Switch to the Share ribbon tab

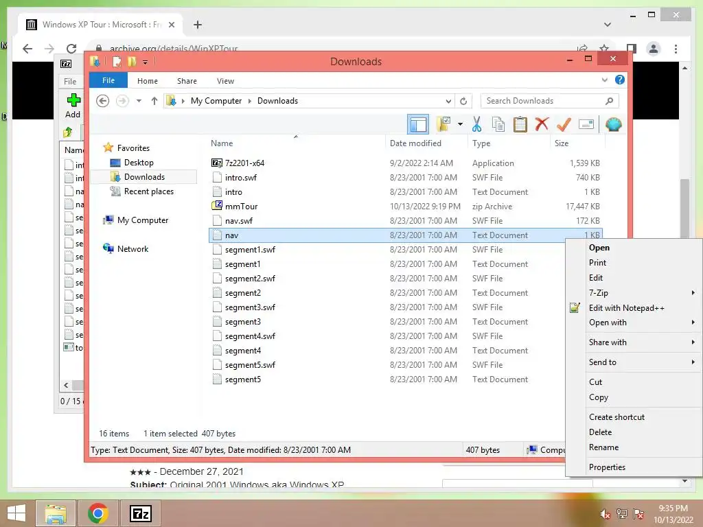tap(187, 81)
